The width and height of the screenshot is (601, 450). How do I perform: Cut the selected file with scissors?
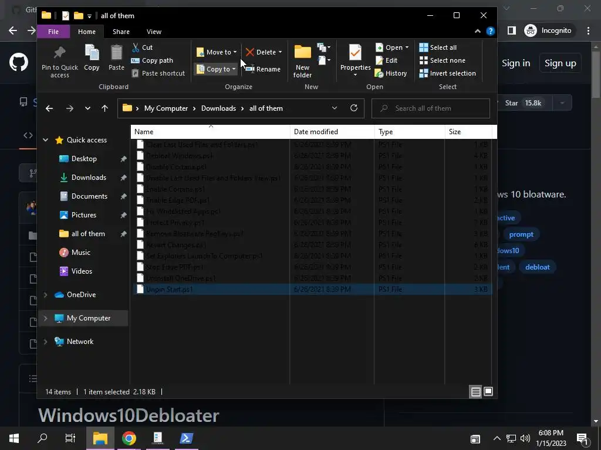pyautogui.click(x=142, y=47)
